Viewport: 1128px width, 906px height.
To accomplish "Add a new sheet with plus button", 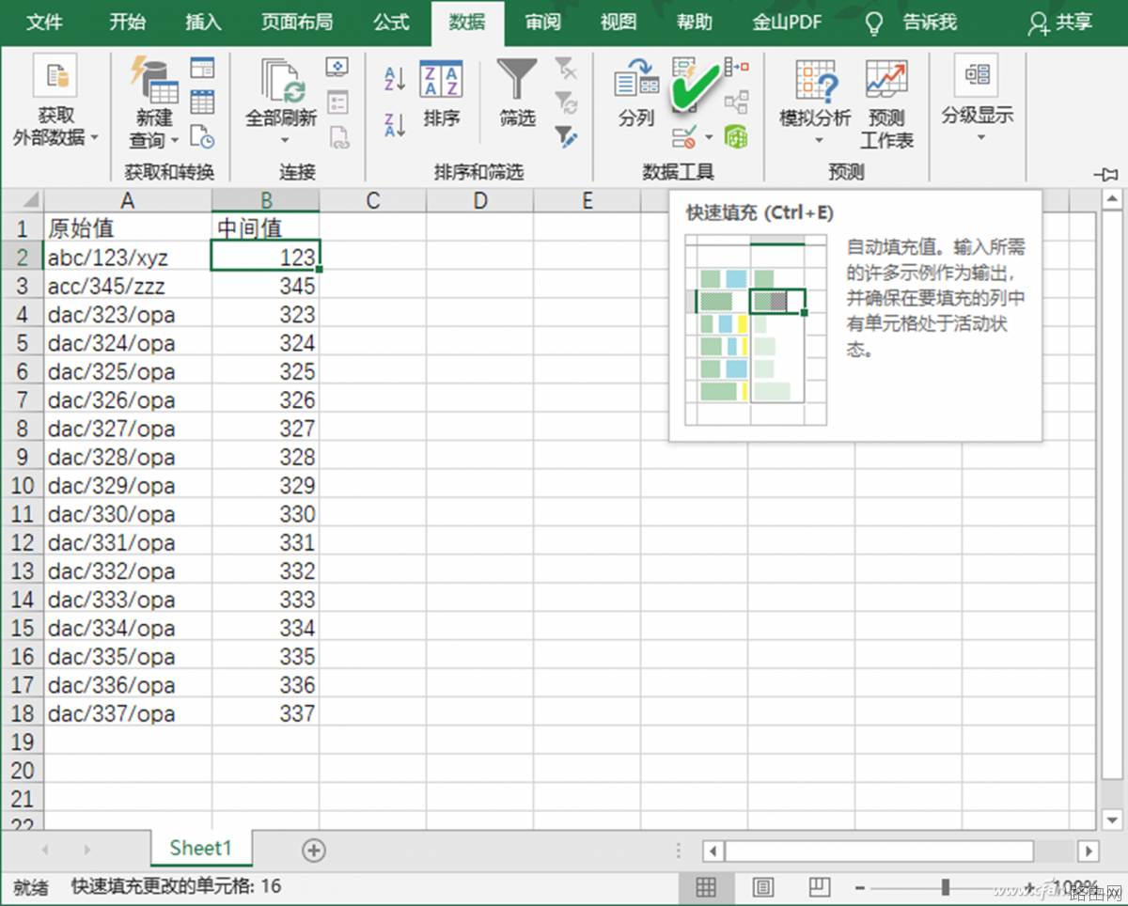I will tap(313, 851).
